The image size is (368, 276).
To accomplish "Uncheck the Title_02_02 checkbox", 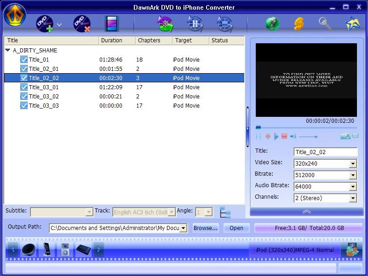I will click(24, 78).
